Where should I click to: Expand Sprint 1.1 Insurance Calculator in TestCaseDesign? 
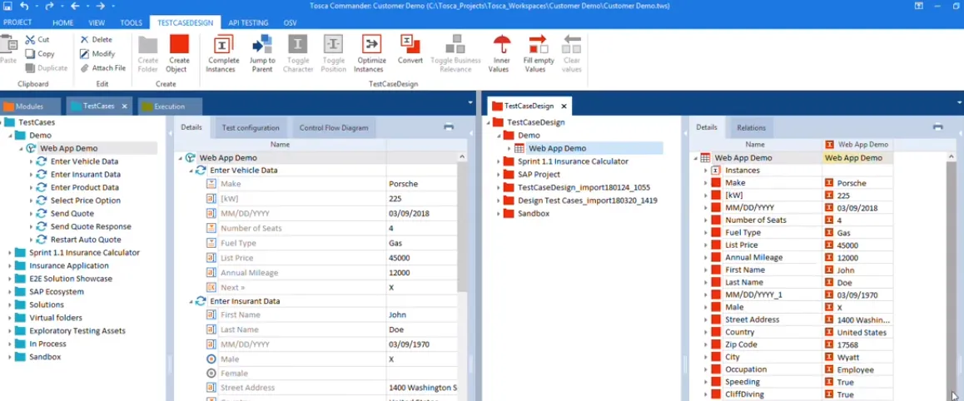(498, 161)
